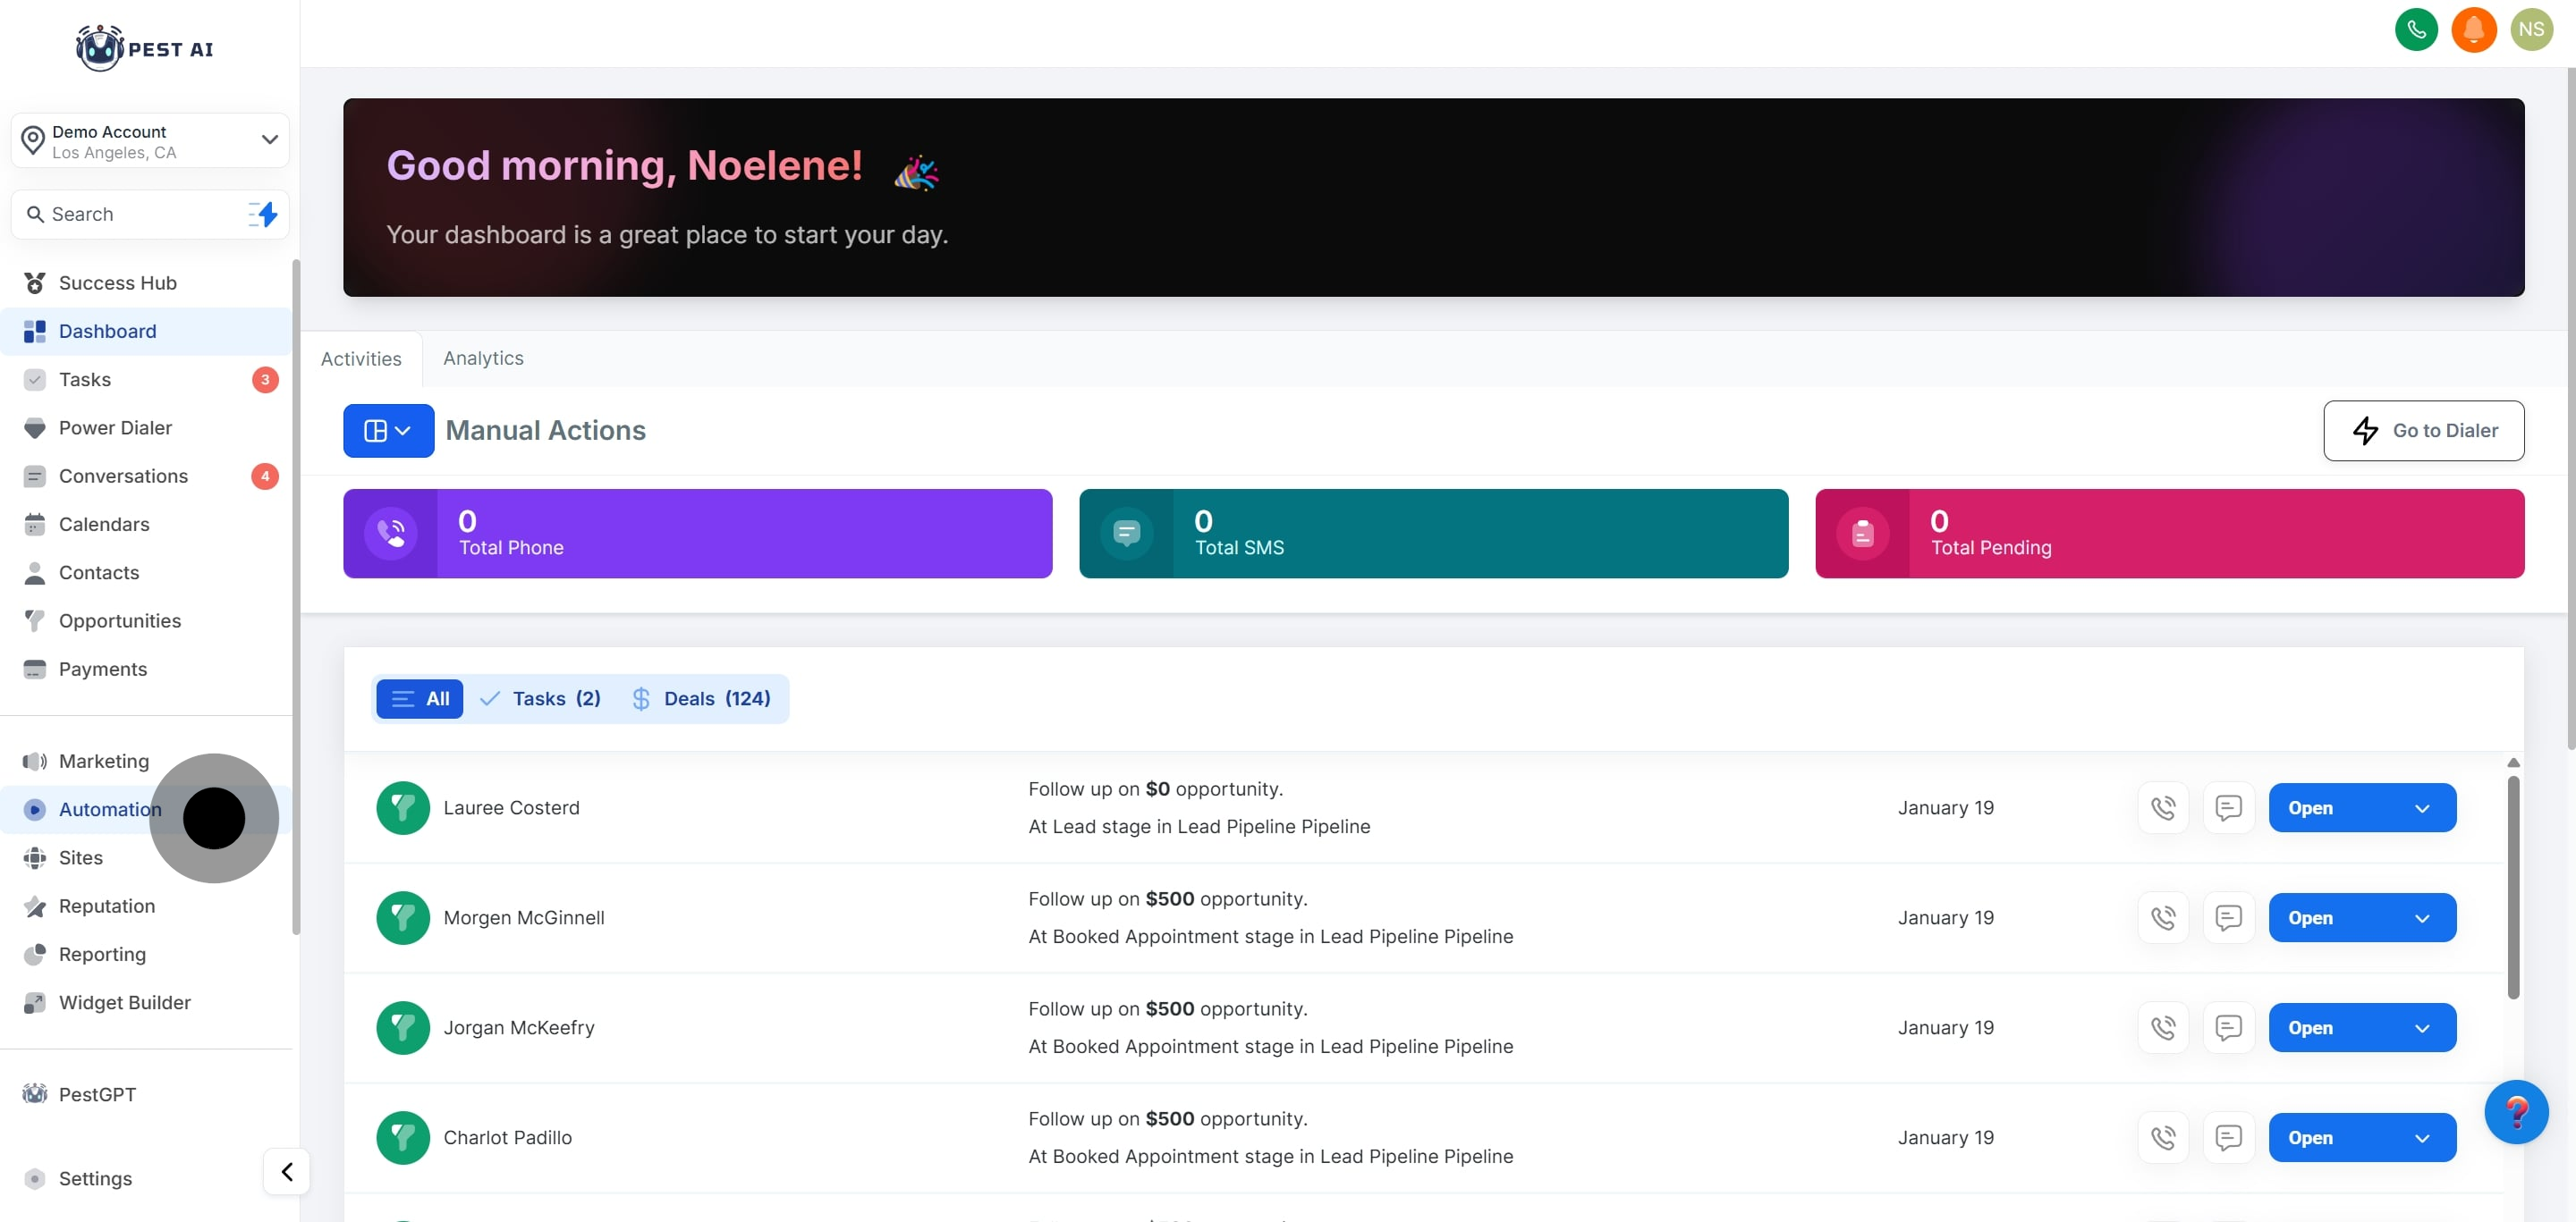Click the message icon for Lauree Costerd

(2228, 807)
